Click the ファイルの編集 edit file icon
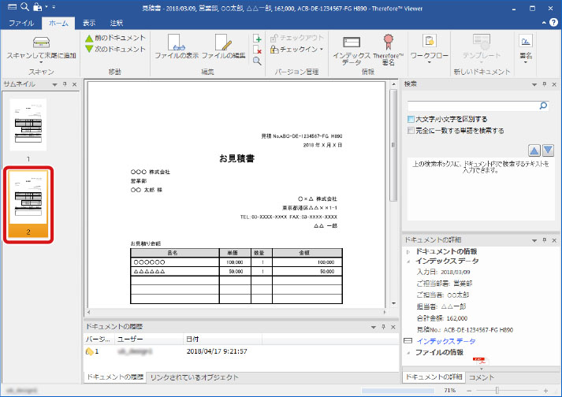The height and width of the screenshot is (397, 562). [x=223, y=44]
